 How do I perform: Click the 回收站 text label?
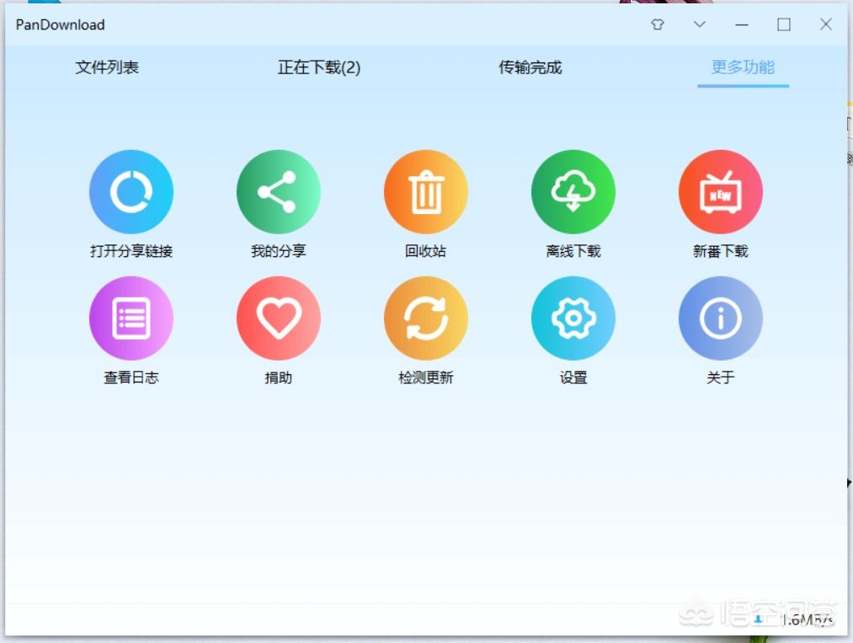point(426,251)
